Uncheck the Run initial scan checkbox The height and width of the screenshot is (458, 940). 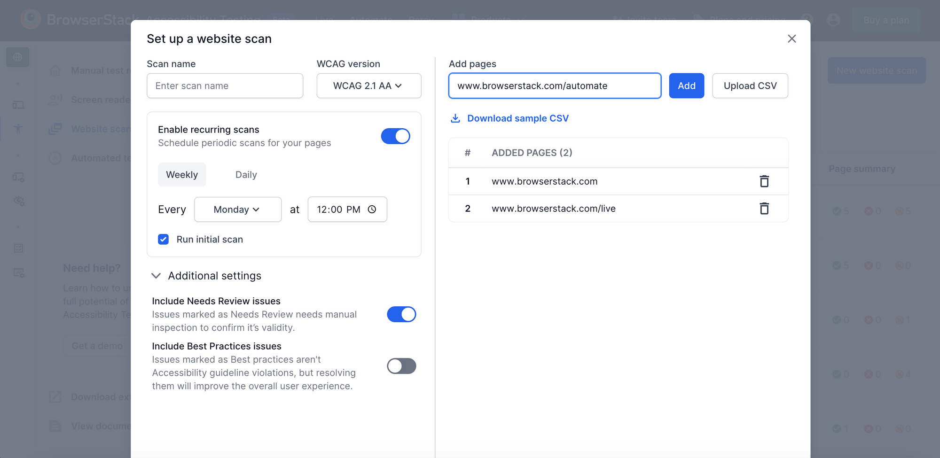point(163,239)
